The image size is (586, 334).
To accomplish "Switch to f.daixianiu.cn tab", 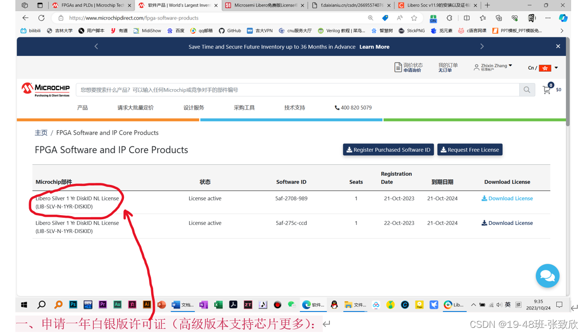I will [x=351, y=5].
